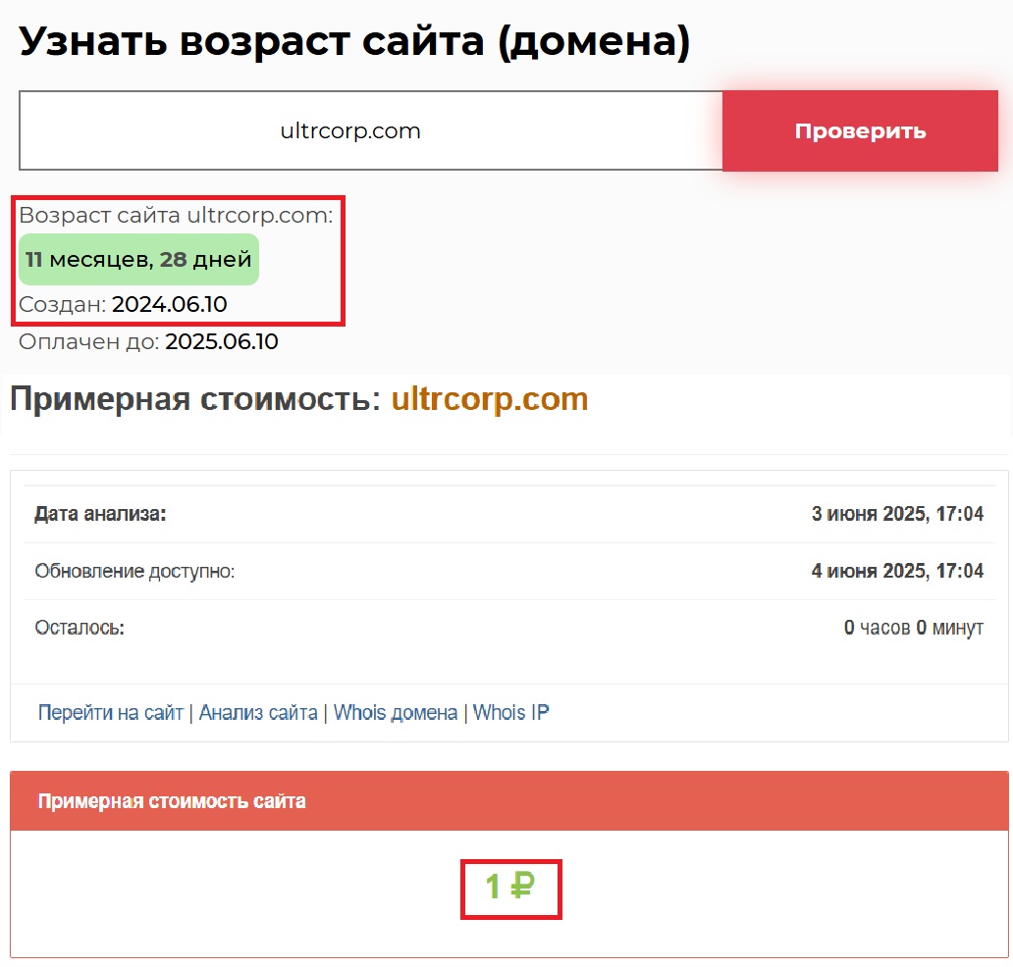Follow the Whois IP link

click(510, 713)
